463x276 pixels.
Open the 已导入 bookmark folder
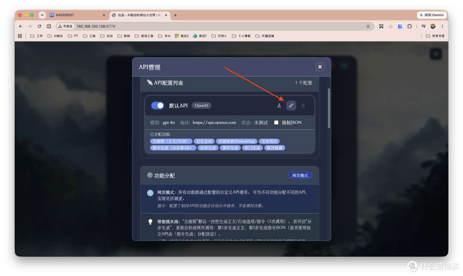(219, 36)
